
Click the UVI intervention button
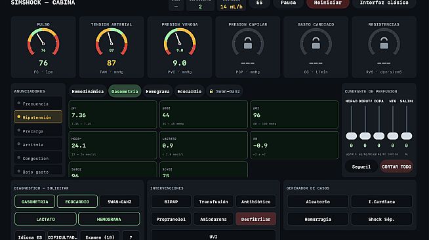[213, 235]
